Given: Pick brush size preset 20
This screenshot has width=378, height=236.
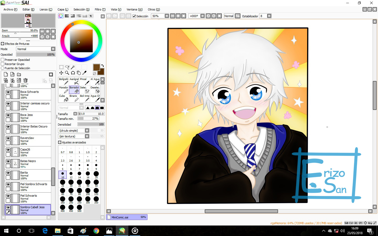Looking at the screenshot, I should pyautogui.click(x=96, y=175).
